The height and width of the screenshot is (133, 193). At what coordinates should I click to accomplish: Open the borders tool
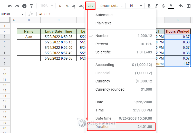click(x=189, y=6)
